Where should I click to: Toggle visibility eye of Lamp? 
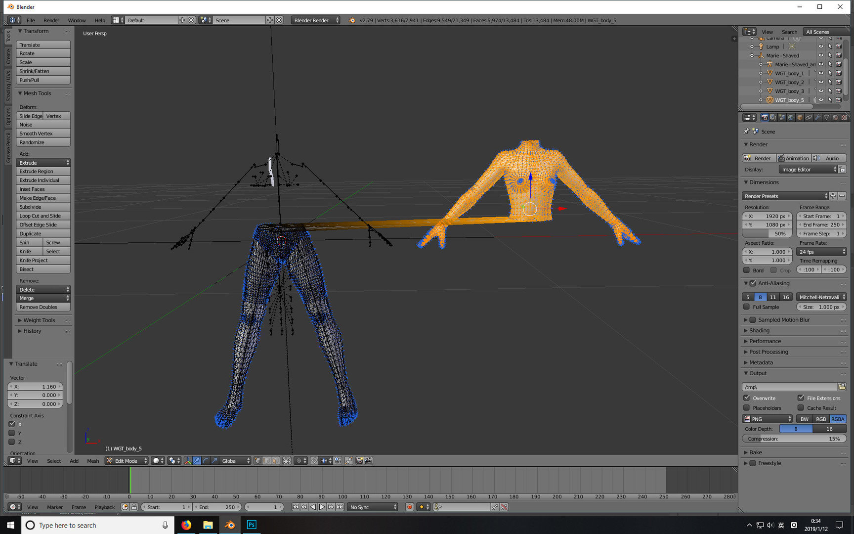821,46
